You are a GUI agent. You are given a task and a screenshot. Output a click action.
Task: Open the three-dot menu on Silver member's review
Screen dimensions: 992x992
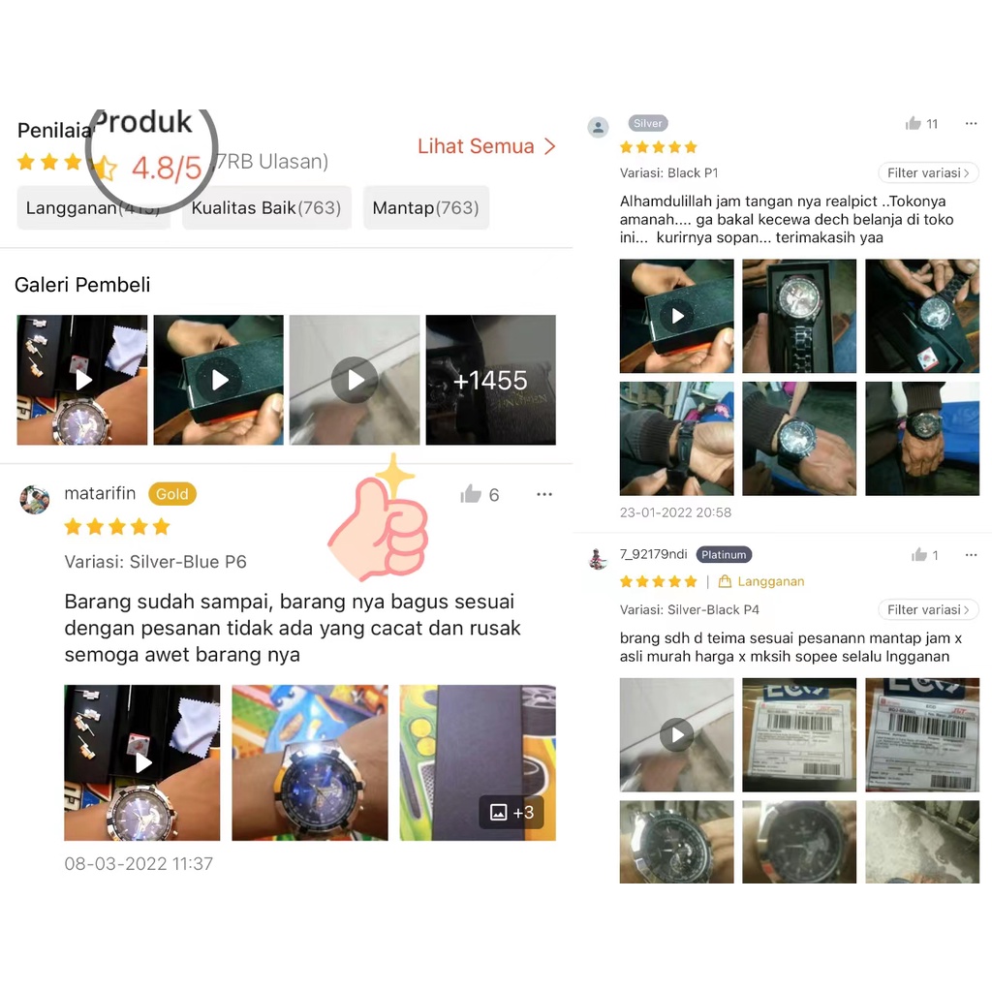pos(971,123)
